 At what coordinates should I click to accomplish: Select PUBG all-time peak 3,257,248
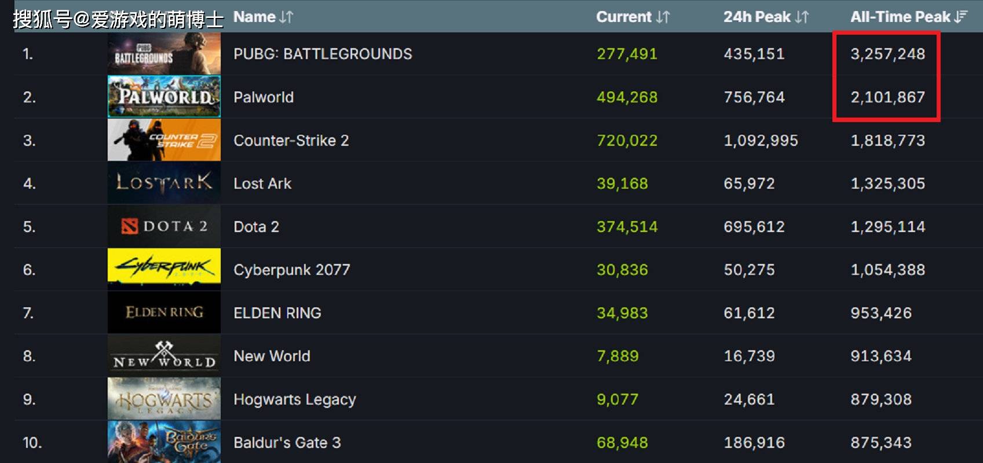(887, 54)
